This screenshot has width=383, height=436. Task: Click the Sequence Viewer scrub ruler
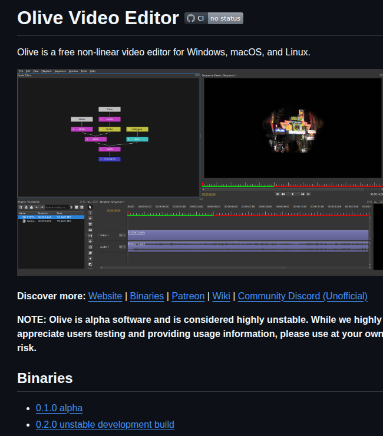pyautogui.click(x=293, y=184)
